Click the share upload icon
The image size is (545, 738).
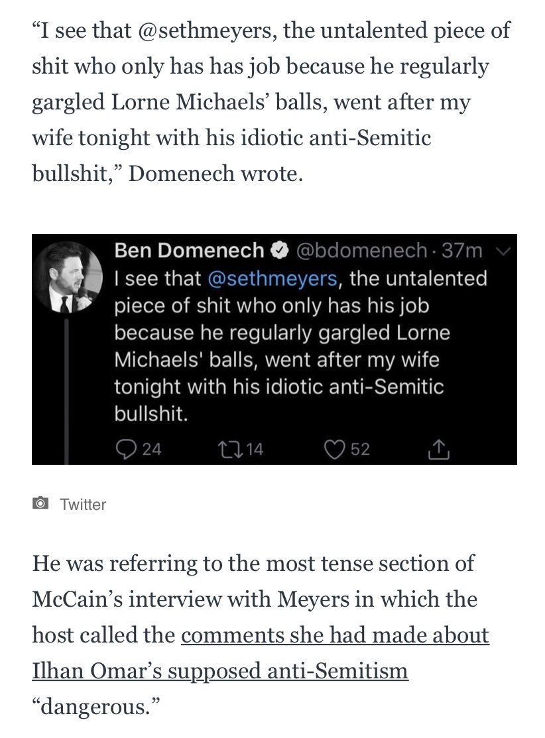(439, 449)
